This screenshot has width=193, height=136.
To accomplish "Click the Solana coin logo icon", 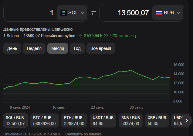I will [63, 13].
